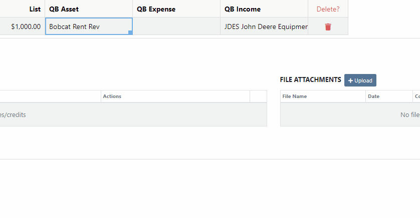Click the empty QB Expense cell
Image resolution: width=420 pixels, height=218 pixels.
click(176, 26)
